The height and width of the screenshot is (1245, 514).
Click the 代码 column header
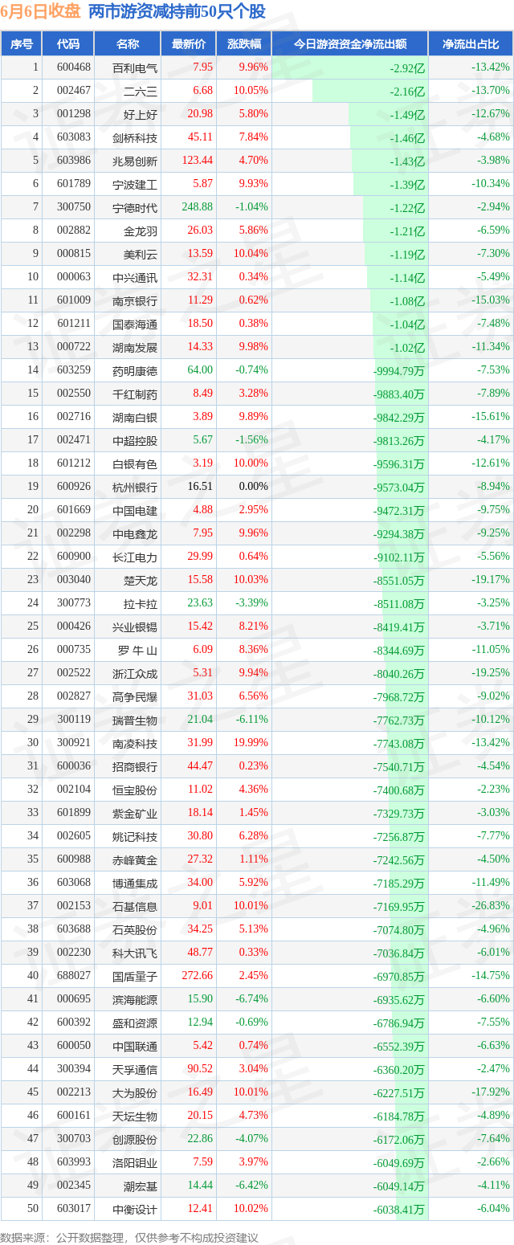(x=68, y=44)
